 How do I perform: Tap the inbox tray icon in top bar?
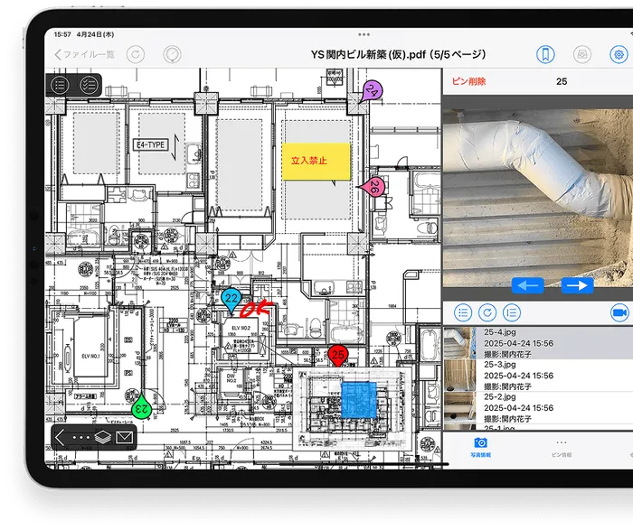(582, 54)
